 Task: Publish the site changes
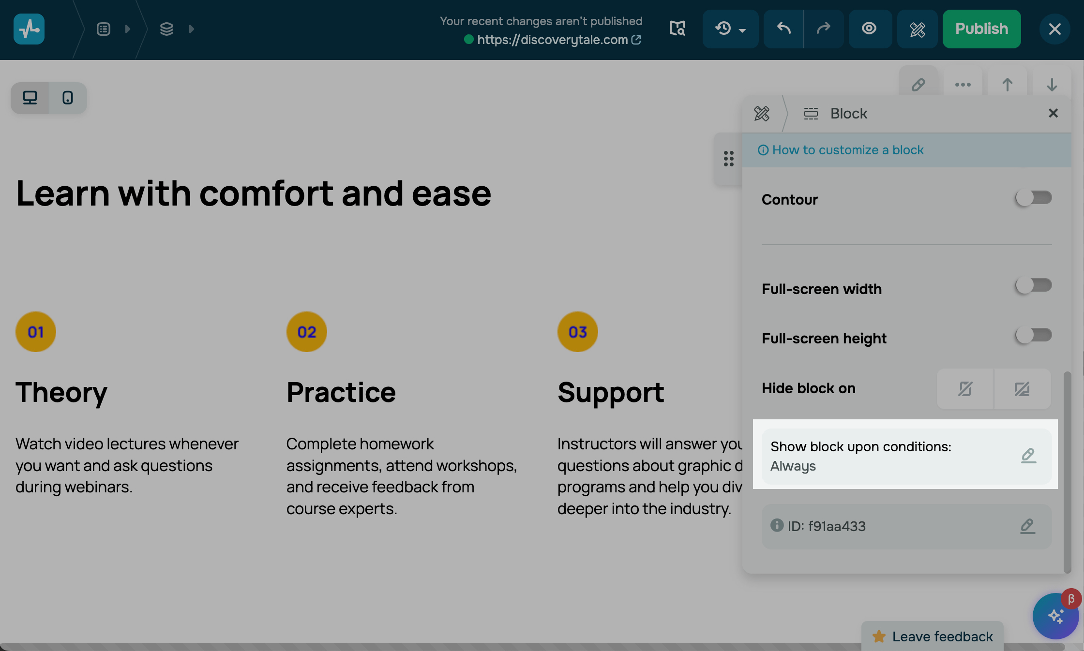[x=981, y=29]
